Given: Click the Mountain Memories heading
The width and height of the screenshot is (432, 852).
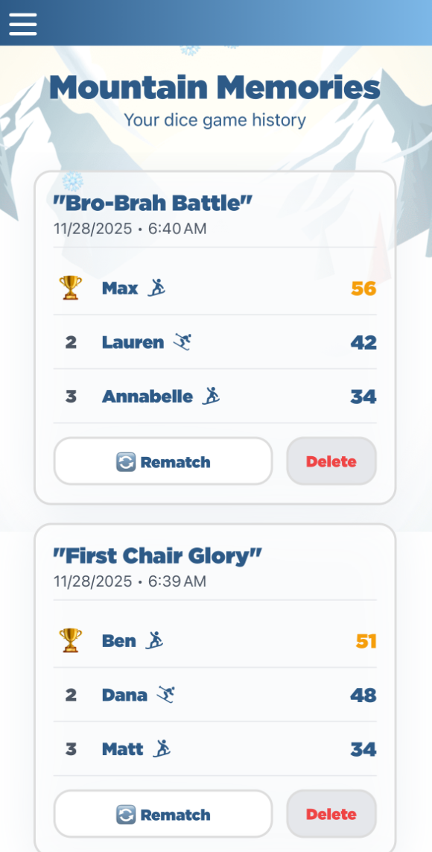Looking at the screenshot, I should click(x=215, y=87).
